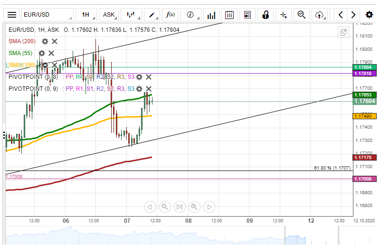380x247 pixels.
Task: Click the detach chart popout icon
Action: 343,32
